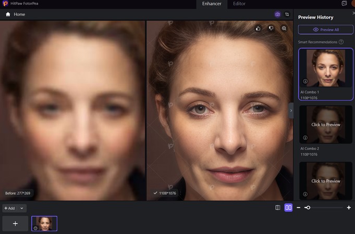Click the Preview All button
355x234 pixels.
coord(326,30)
